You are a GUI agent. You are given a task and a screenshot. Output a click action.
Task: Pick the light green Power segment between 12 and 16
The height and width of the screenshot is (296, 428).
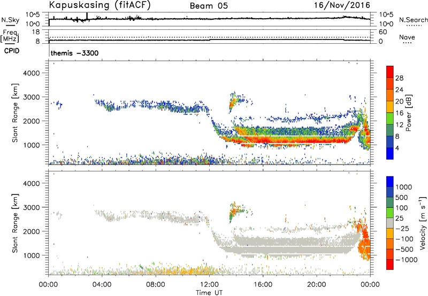coord(390,118)
